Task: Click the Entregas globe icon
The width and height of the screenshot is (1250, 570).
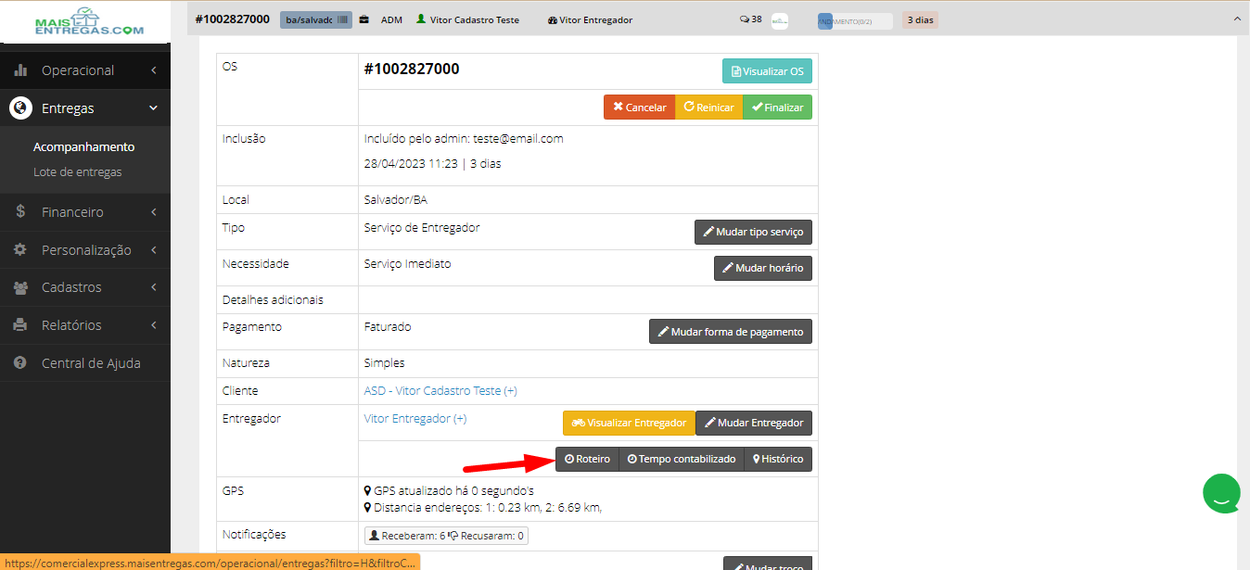Action: coord(20,108)
